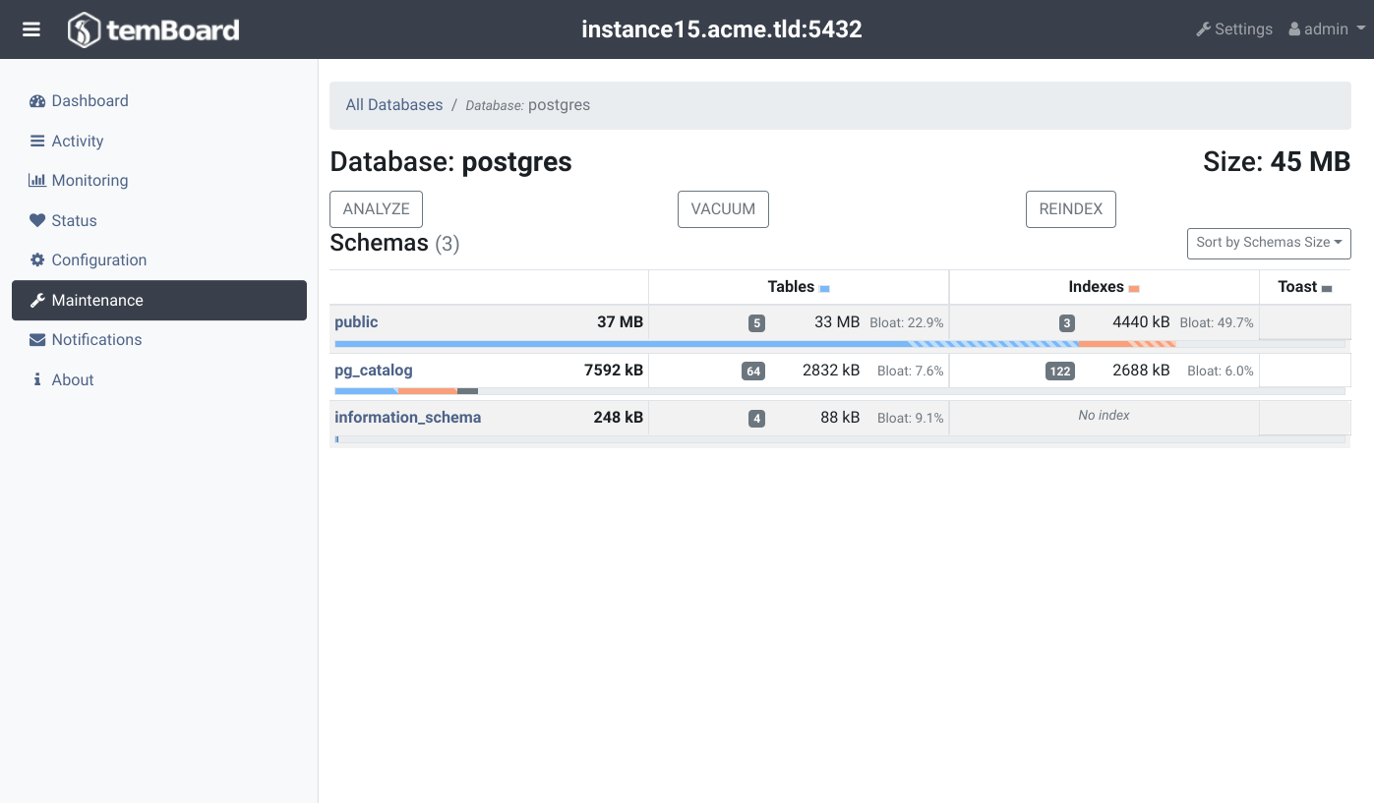This screenshot has width=1374, height=803.
Task: Click the orange Indexes legend swatch
Action: point(1134,289)
